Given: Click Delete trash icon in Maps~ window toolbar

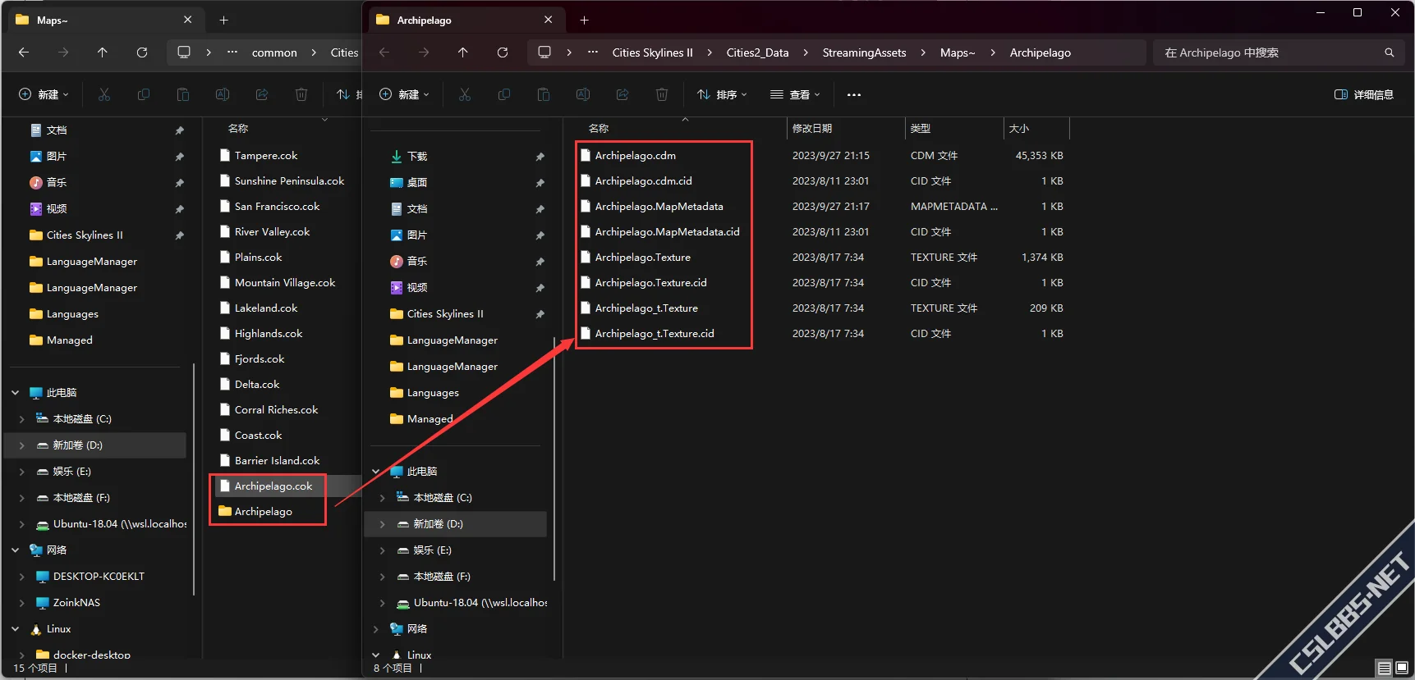Looking at the screenshot, I should 301,95.
